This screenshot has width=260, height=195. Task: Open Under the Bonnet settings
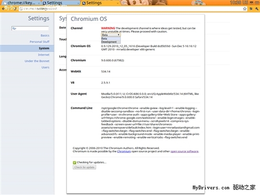click(37, 61)
